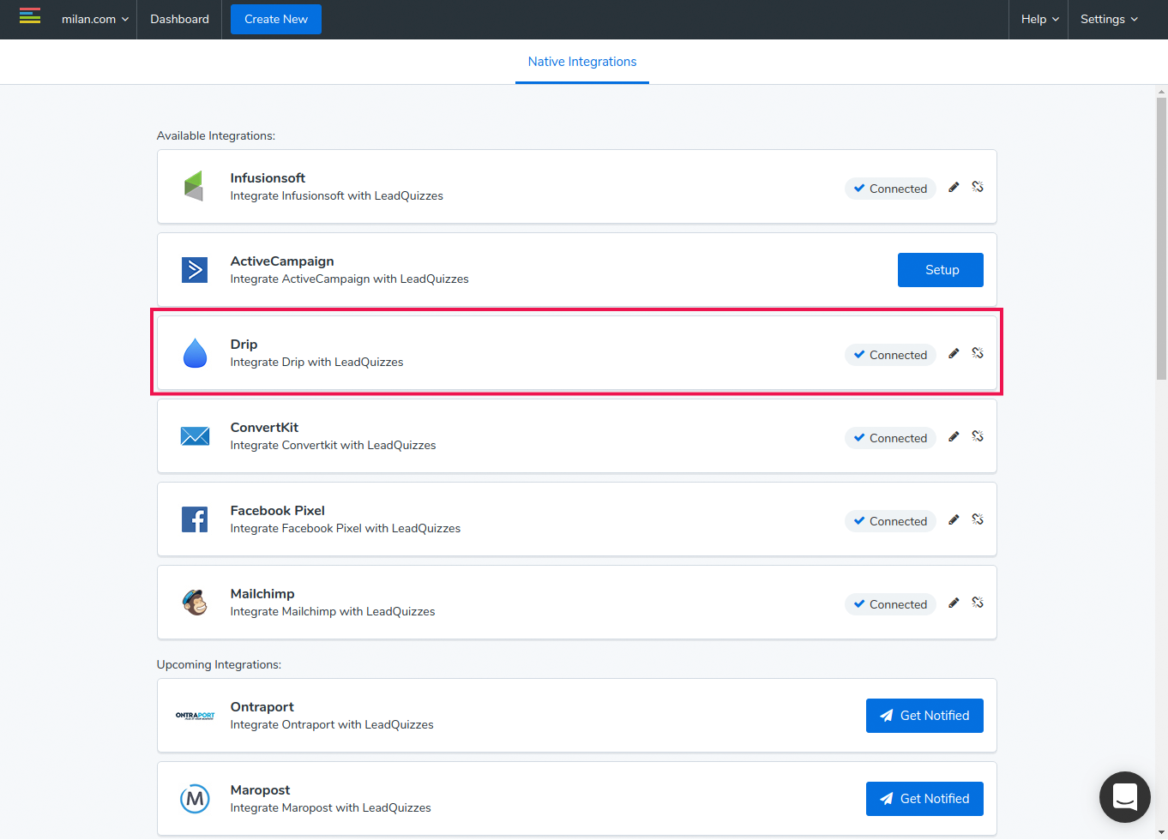Click Drip Connected status badge
This screenshot has height=840, width=1168.
point(890,355)
